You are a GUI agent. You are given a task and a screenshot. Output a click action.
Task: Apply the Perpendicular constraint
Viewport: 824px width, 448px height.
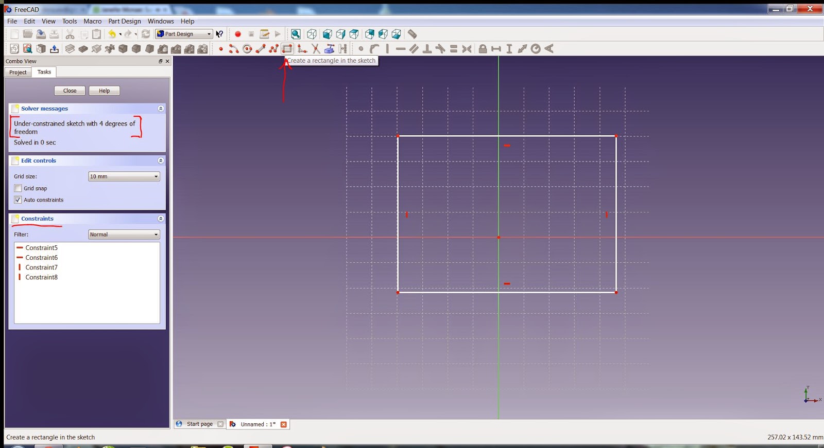tap(427, 49)
